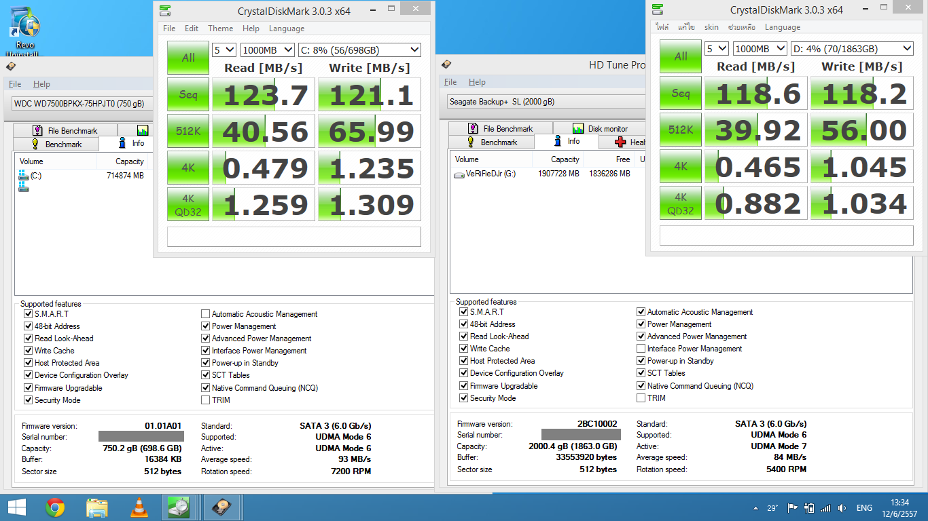Run the 4K QD32 test for drive C:
Viewport: 928px width, 521px height.
[x=188, y=204]
